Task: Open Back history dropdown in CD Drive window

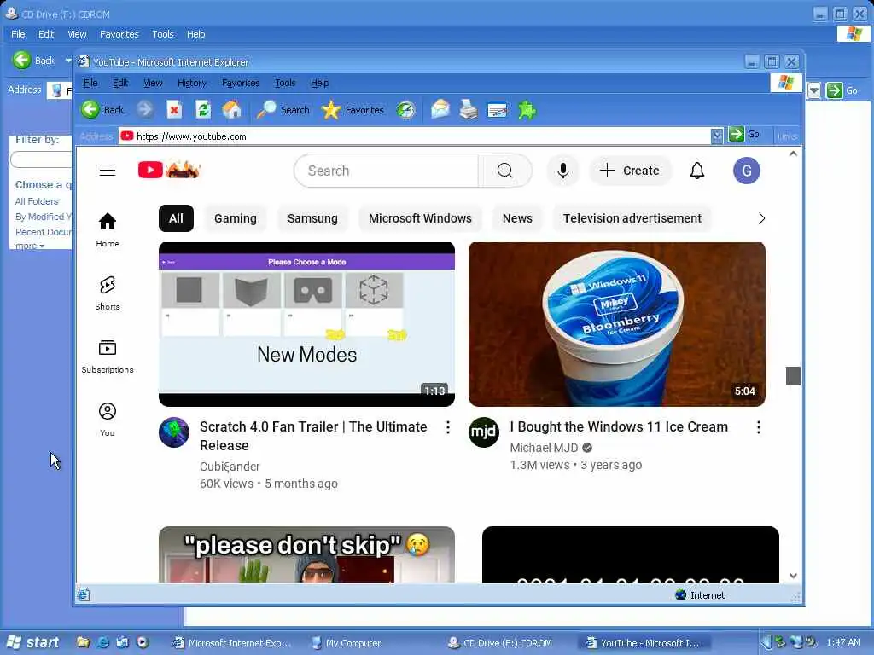Action: [68, 60]
